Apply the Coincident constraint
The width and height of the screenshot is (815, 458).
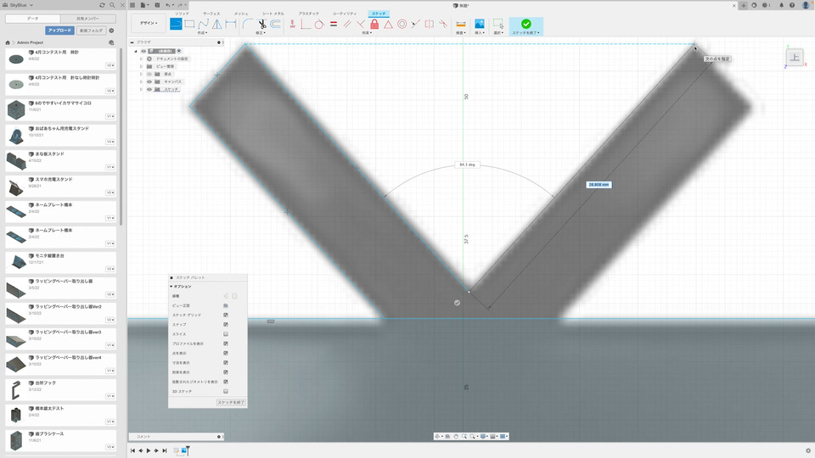click(306, 24)
